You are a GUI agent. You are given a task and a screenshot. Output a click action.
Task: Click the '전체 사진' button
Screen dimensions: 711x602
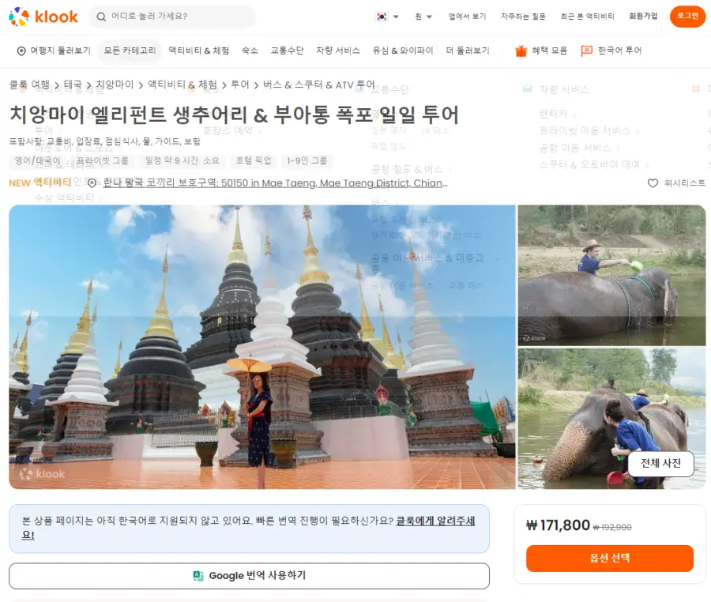[x=660, y=463]
